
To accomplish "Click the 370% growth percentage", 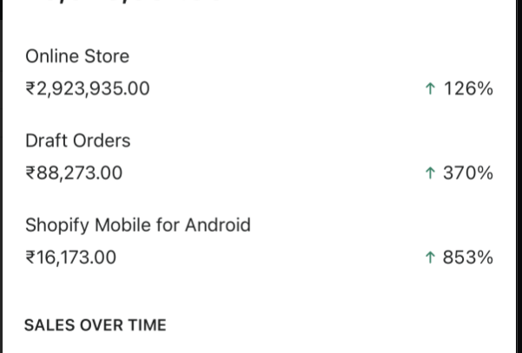I will (468, 173).
